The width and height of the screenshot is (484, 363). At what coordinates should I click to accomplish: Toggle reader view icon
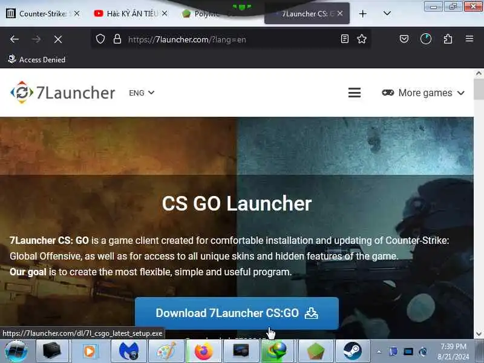(x=345, y=39)
